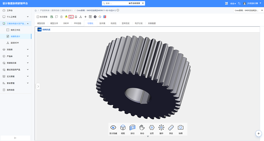Image resolution: width=264 pixels, height=141 pixels.
Task: Switch to the 有效性 tab
Action: pos(114,23)
